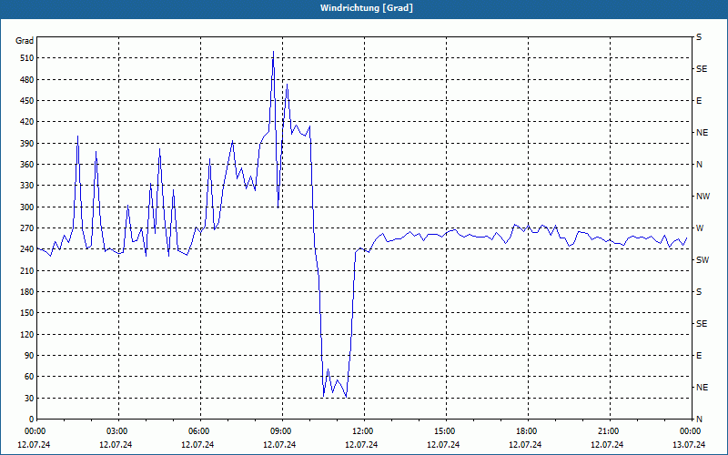
Task: Click the 06:00 time label
Action: pos(200,431)
